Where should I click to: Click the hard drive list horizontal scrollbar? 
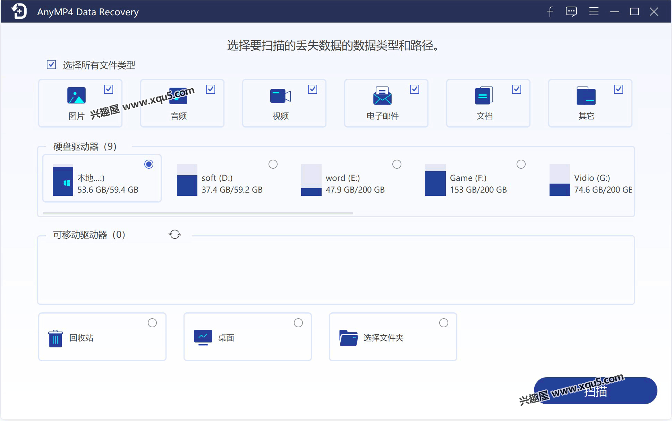click(198, 213)
